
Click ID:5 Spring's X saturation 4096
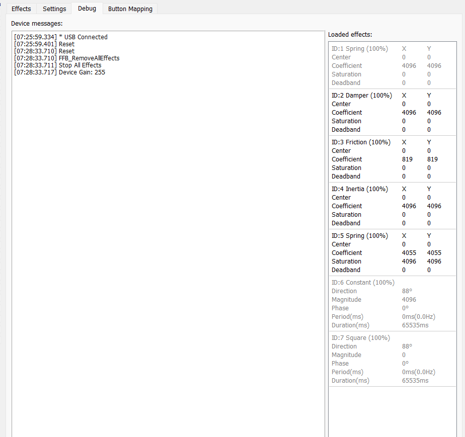tap(409, 261)
